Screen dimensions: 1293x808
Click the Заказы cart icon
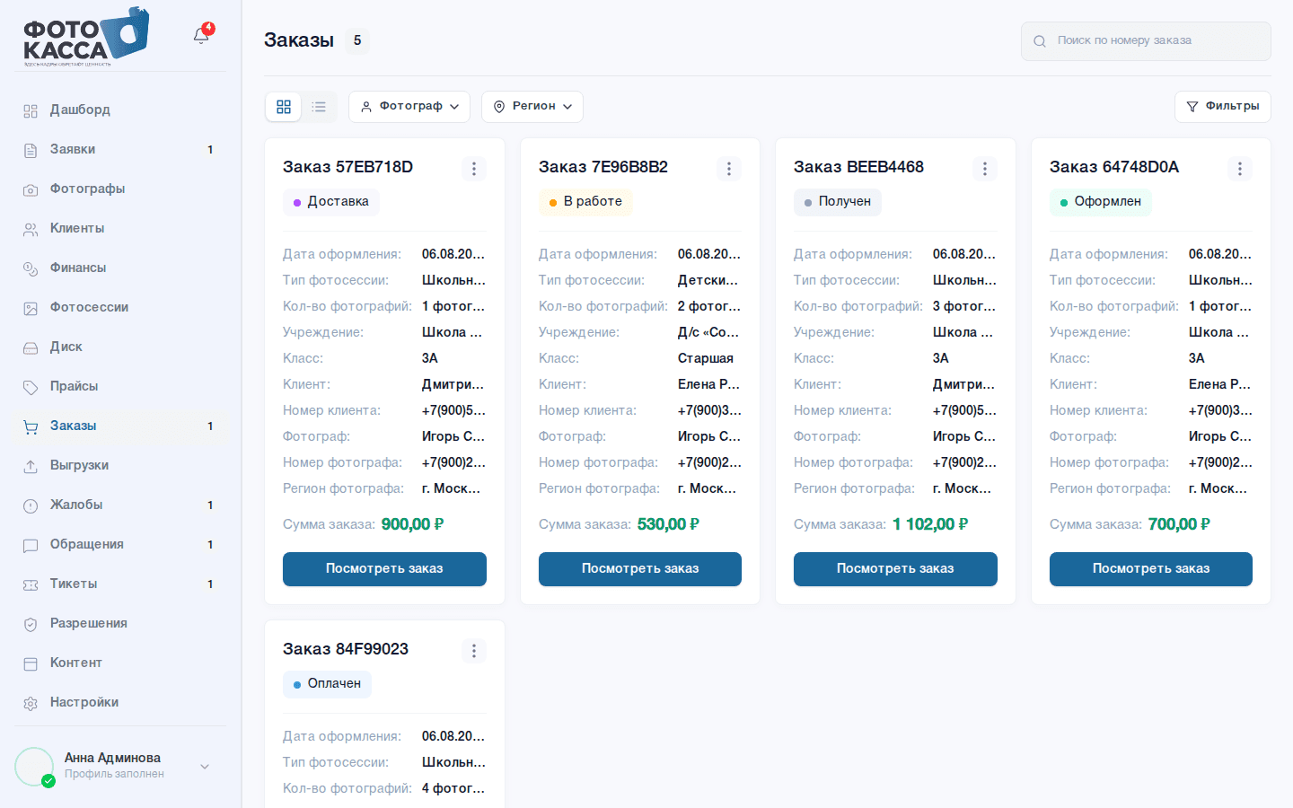click(31, 426)
